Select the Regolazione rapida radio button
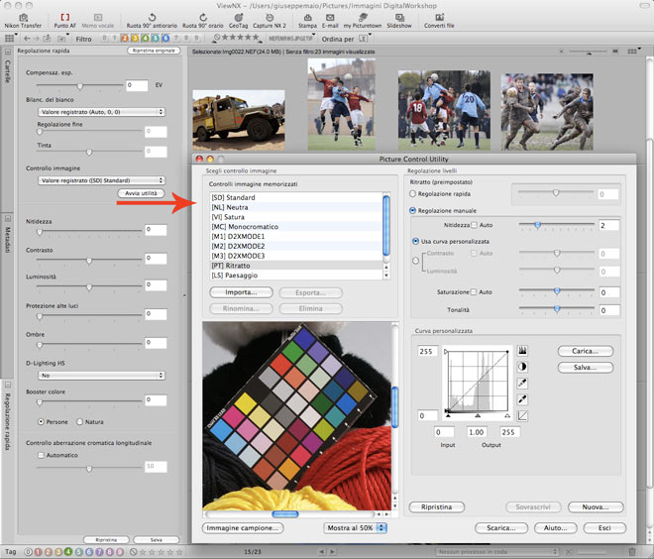 click(413, 194)
